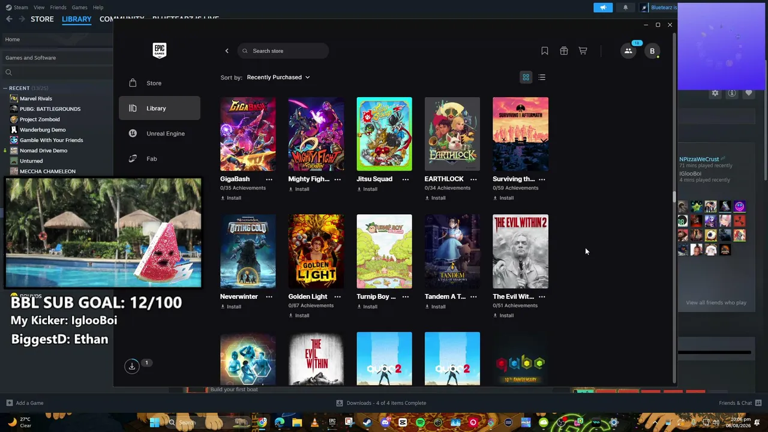
Task: Open VLC media player from taskbar
Action: [314, 422]
